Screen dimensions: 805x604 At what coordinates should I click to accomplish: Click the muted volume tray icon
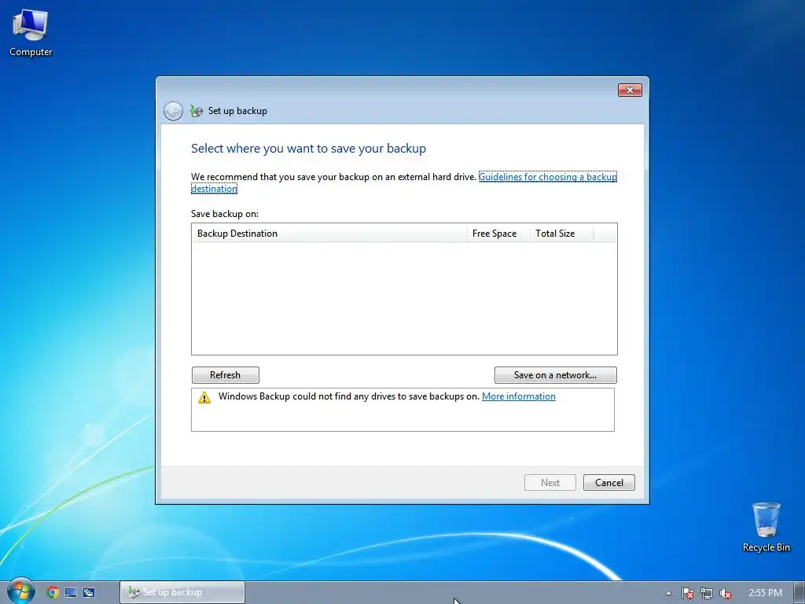point(726,593)
